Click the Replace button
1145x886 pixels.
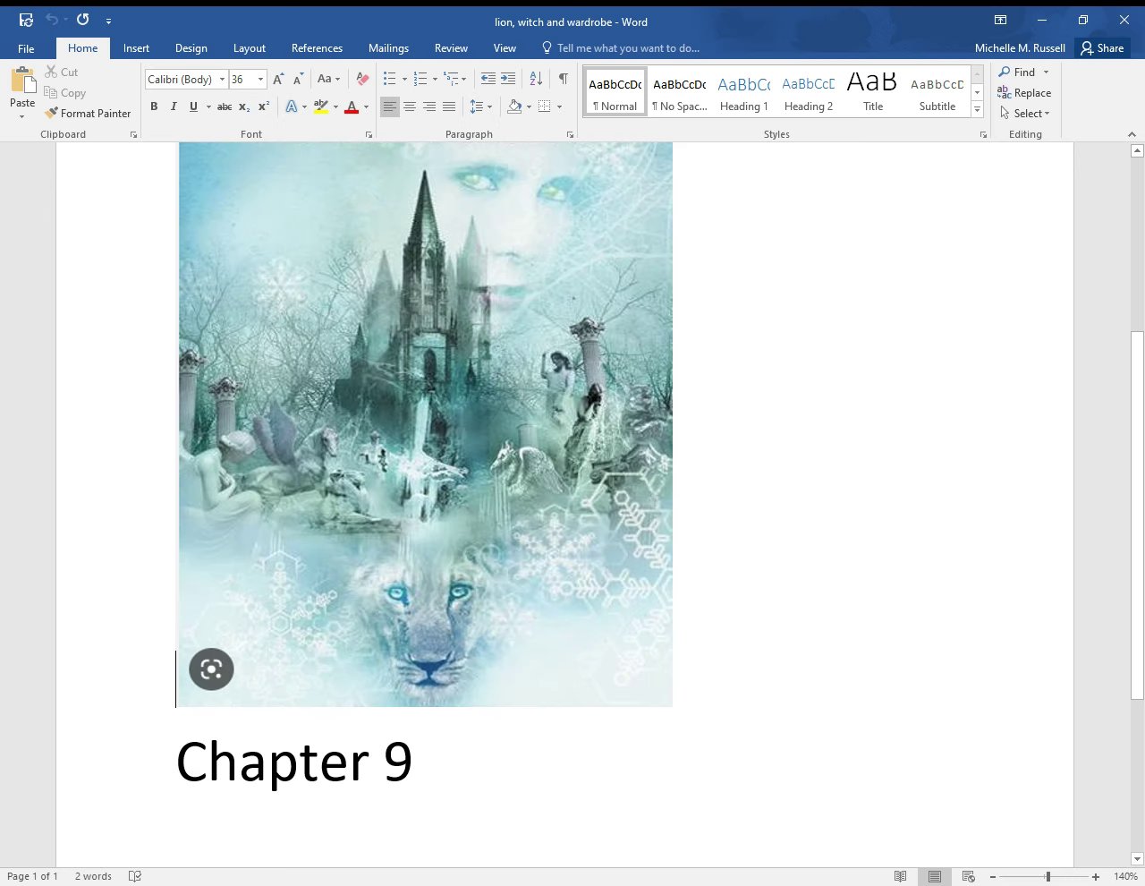click(1024, 93)
